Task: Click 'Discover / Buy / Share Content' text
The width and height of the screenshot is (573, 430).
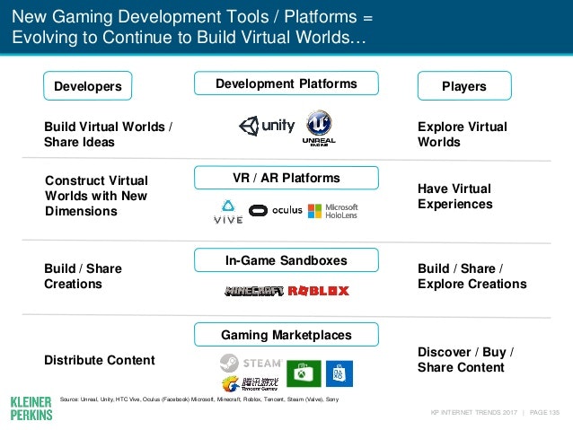Action: 465,359
